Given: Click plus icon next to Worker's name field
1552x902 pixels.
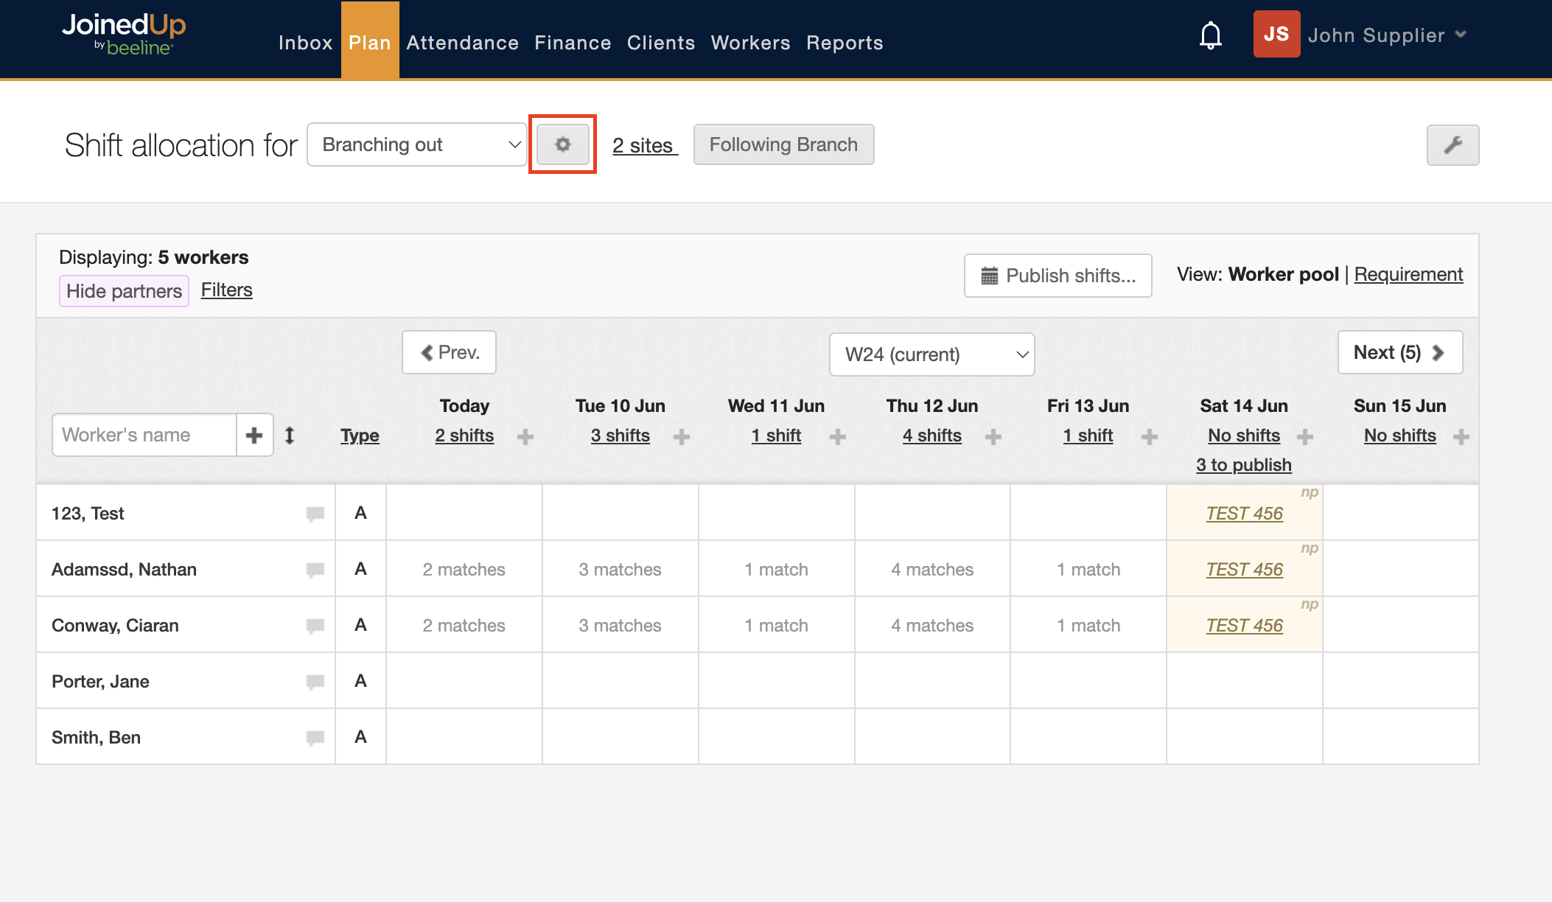Looking at the screenshot, I should [254, 436].
